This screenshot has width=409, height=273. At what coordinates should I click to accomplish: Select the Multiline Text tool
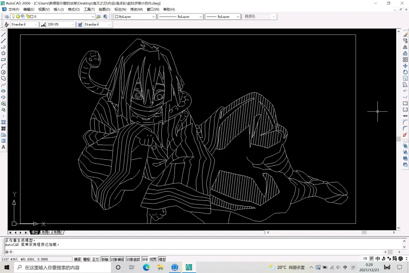(x=3, y=147)
